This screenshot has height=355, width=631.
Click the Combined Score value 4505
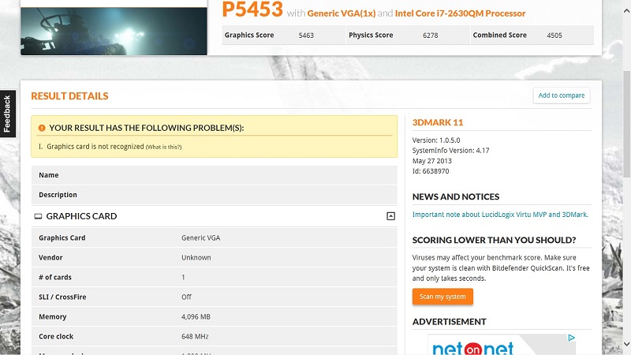tap(554, 35)
